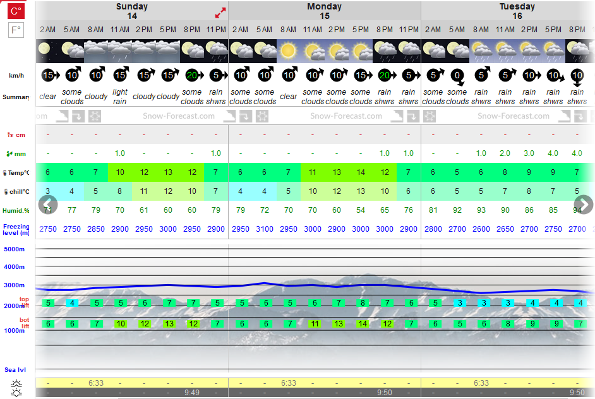Select the Sunday 14 day header
Viewport: 595px width, 399px height.
click(131, 11)
